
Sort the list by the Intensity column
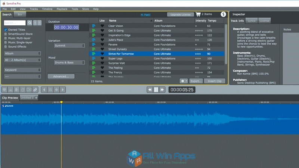(x=201, y=21)
